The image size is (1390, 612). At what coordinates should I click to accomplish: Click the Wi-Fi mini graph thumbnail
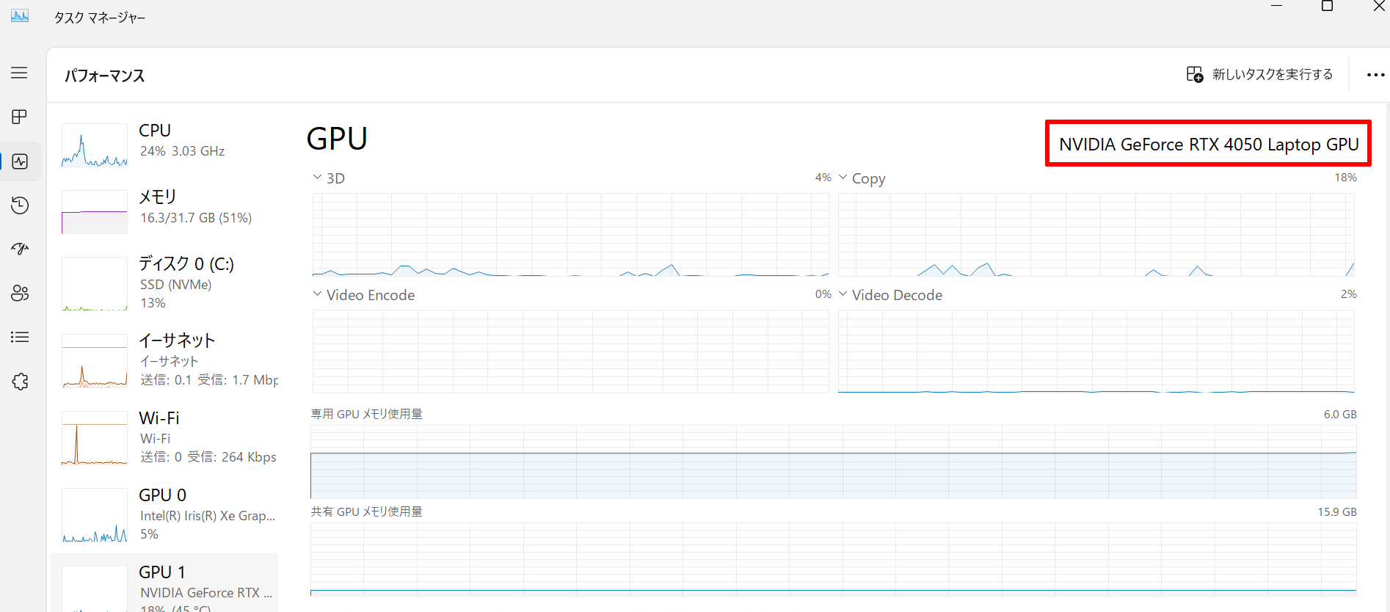pyautogui.click(x=95, y=438)
